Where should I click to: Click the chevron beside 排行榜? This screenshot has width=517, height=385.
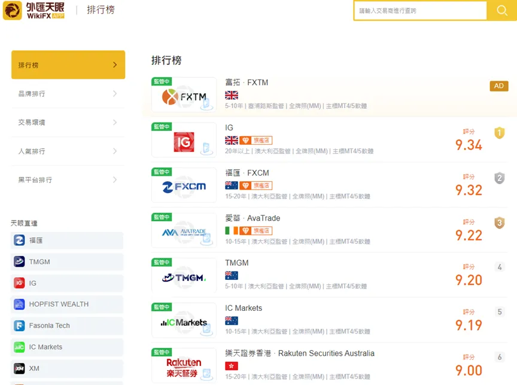[115, 65]
